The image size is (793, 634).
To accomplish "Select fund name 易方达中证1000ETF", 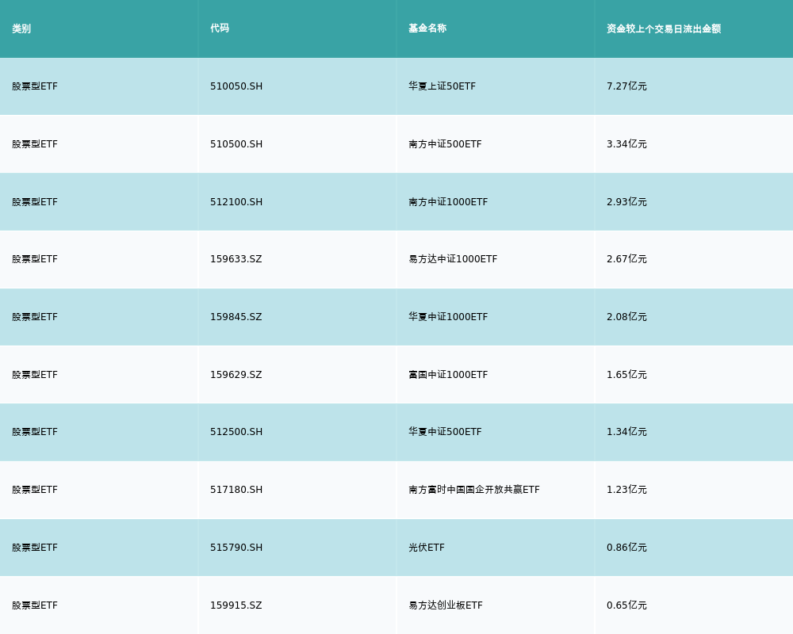I will click(x=453, y=259).
